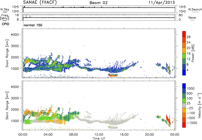The height and width of the screenshot is (140, 202).
Task: Click the 16:00 time tick label
Action: pyautogui.click(x=124, y=135)
